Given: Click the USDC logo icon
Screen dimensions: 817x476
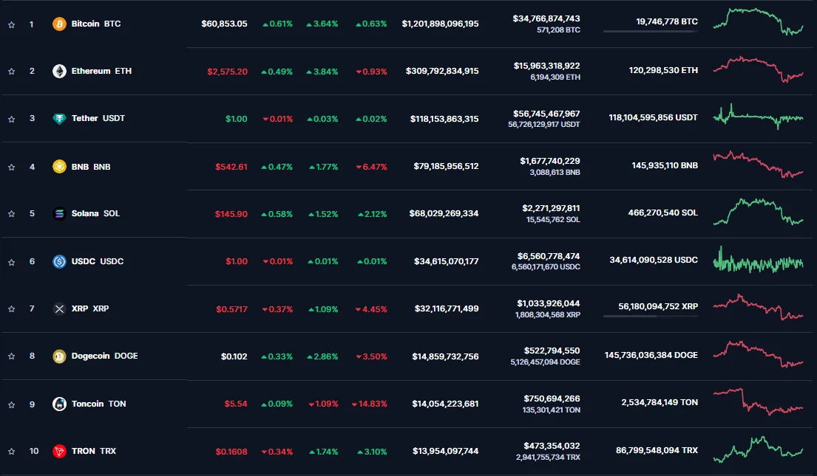Looking at the screenshot, I should [59, 261].
